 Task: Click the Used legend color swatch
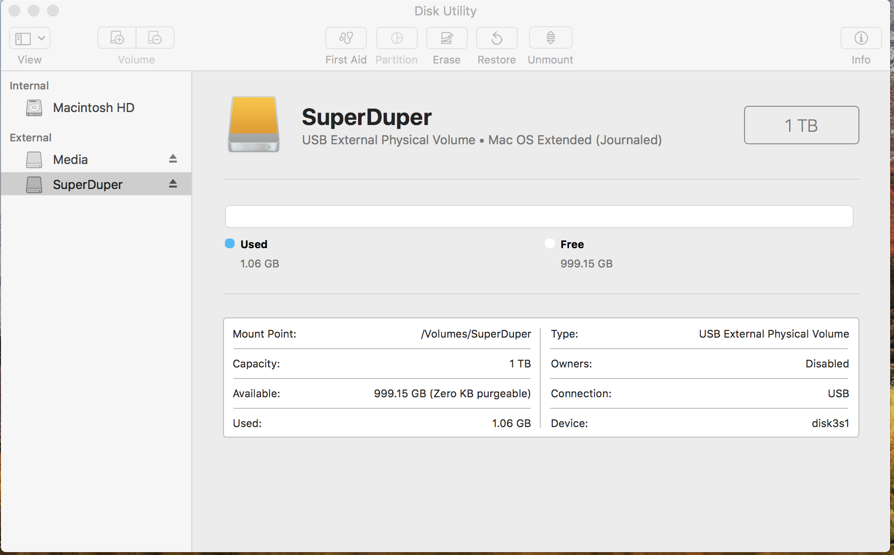(230, 244)
